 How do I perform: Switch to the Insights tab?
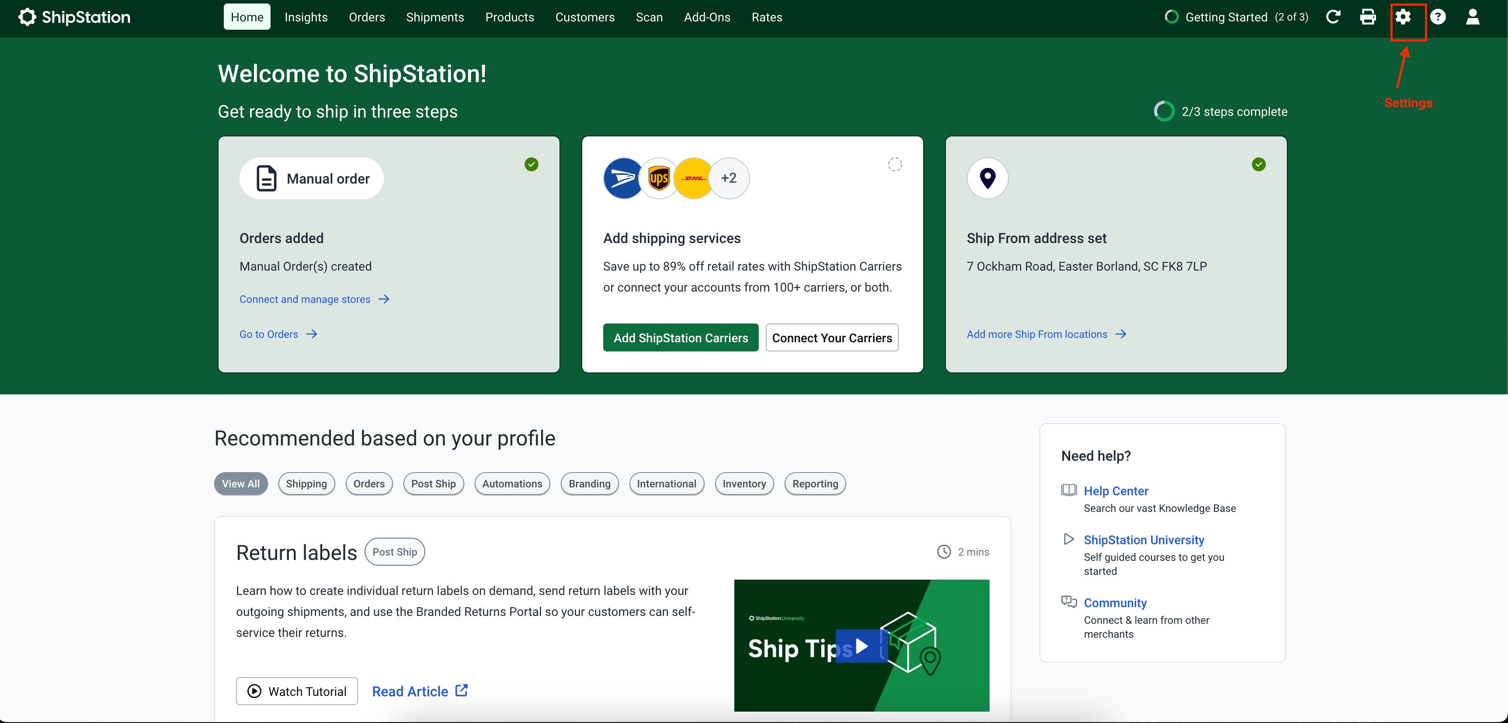coord(306,17)
